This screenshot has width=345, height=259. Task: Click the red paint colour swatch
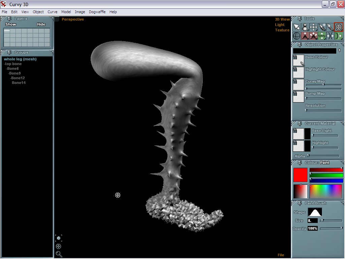click(300, 175)
